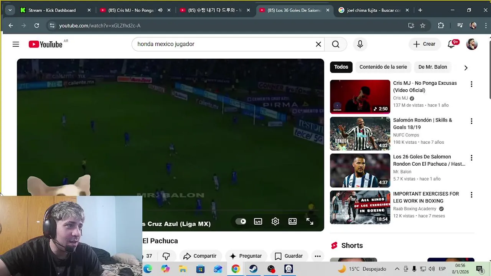Open a new browser tab
The height and width of the screenshot is (276, 491).
[x=420, y=10]
